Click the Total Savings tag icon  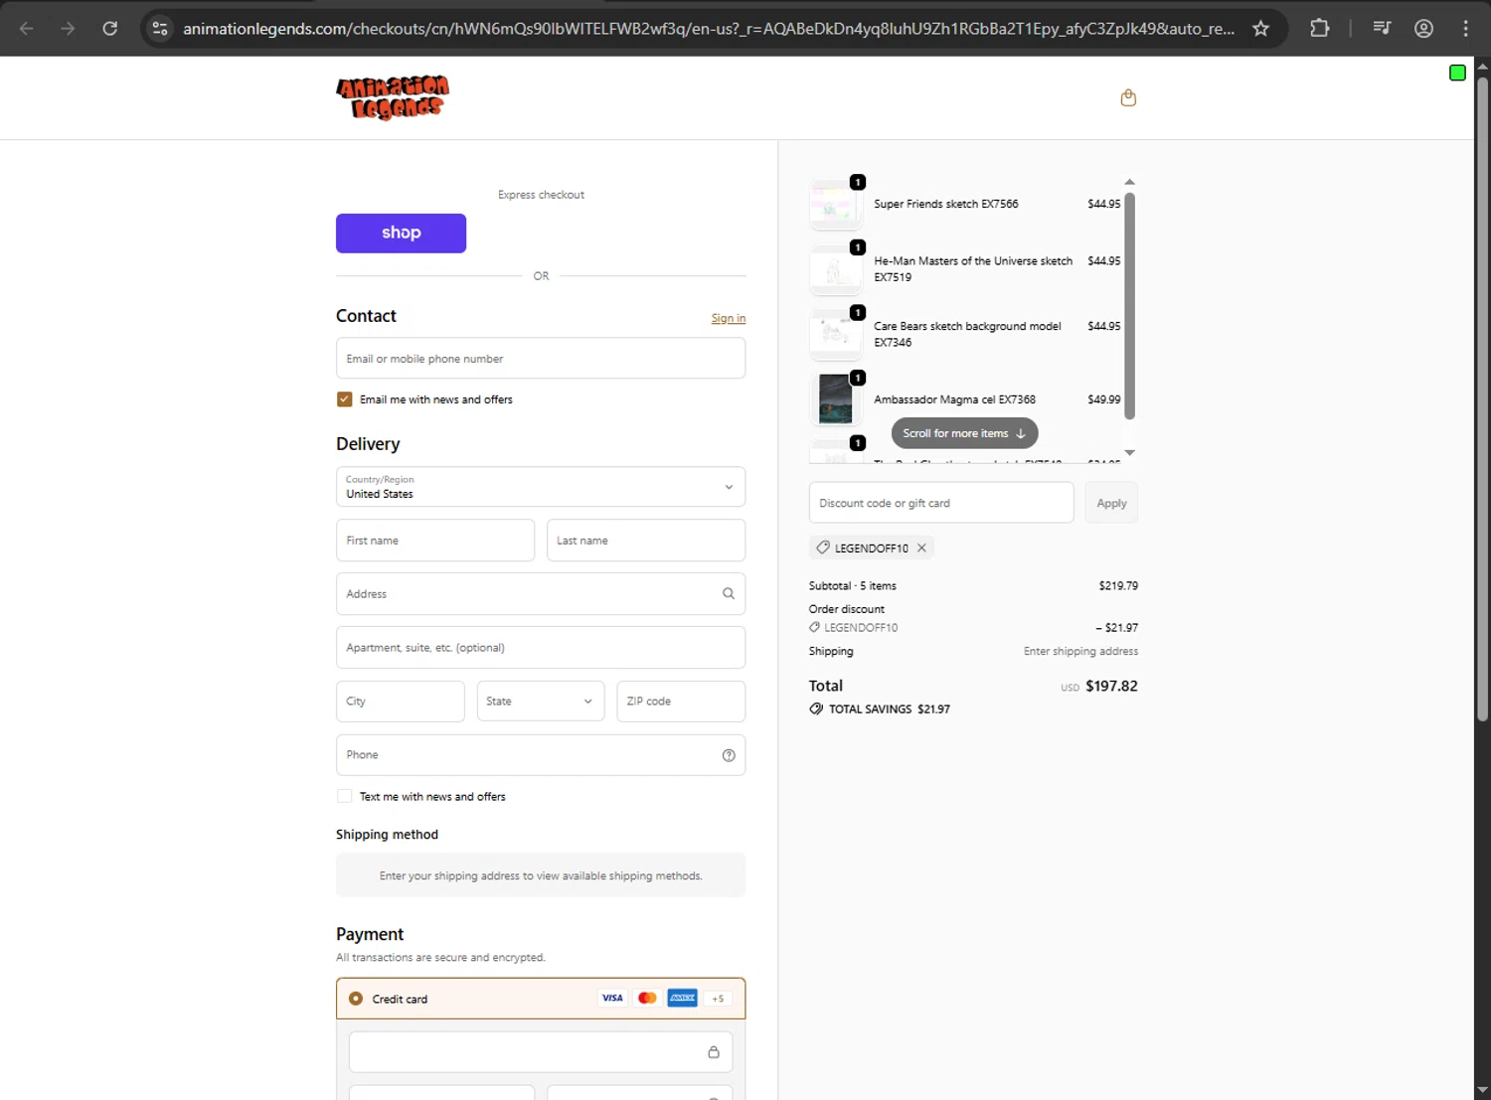click(816, 708)
